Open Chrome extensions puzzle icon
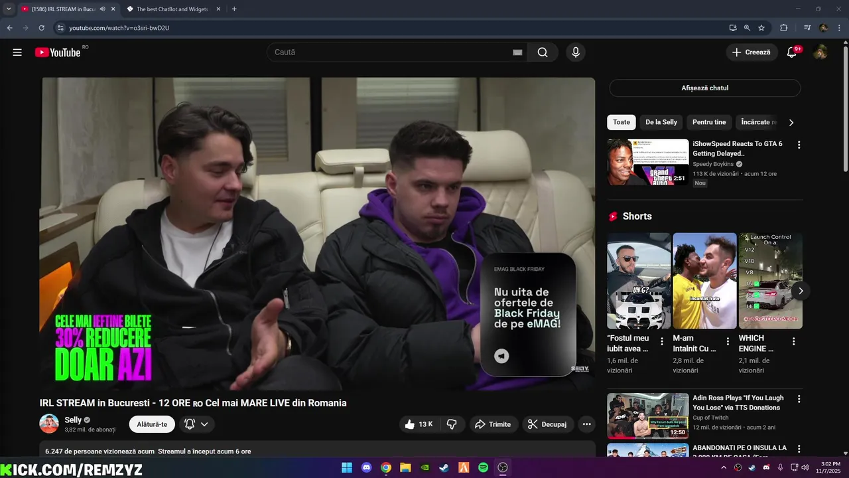The height and width of the screenshot is (478, 849). (x=784, y=28)
